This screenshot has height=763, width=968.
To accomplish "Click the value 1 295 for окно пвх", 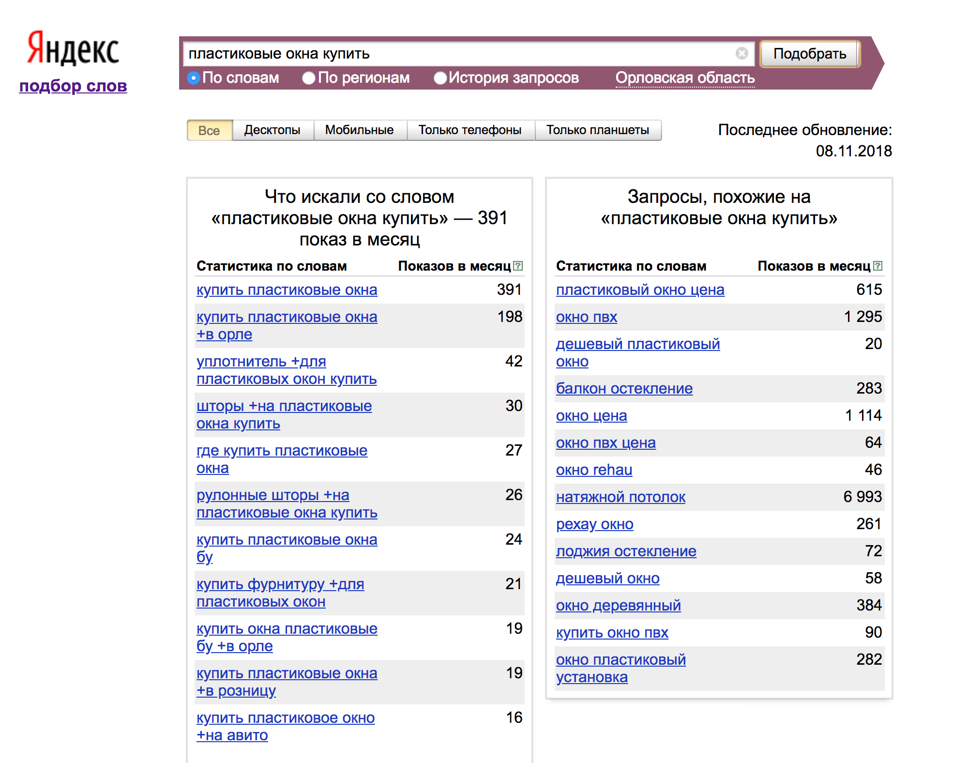I will [x=862, y=317].
